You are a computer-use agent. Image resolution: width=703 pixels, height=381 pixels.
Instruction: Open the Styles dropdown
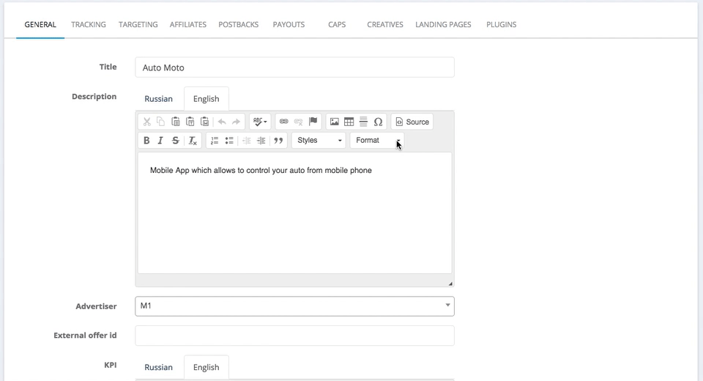click(x=319, y=141)
